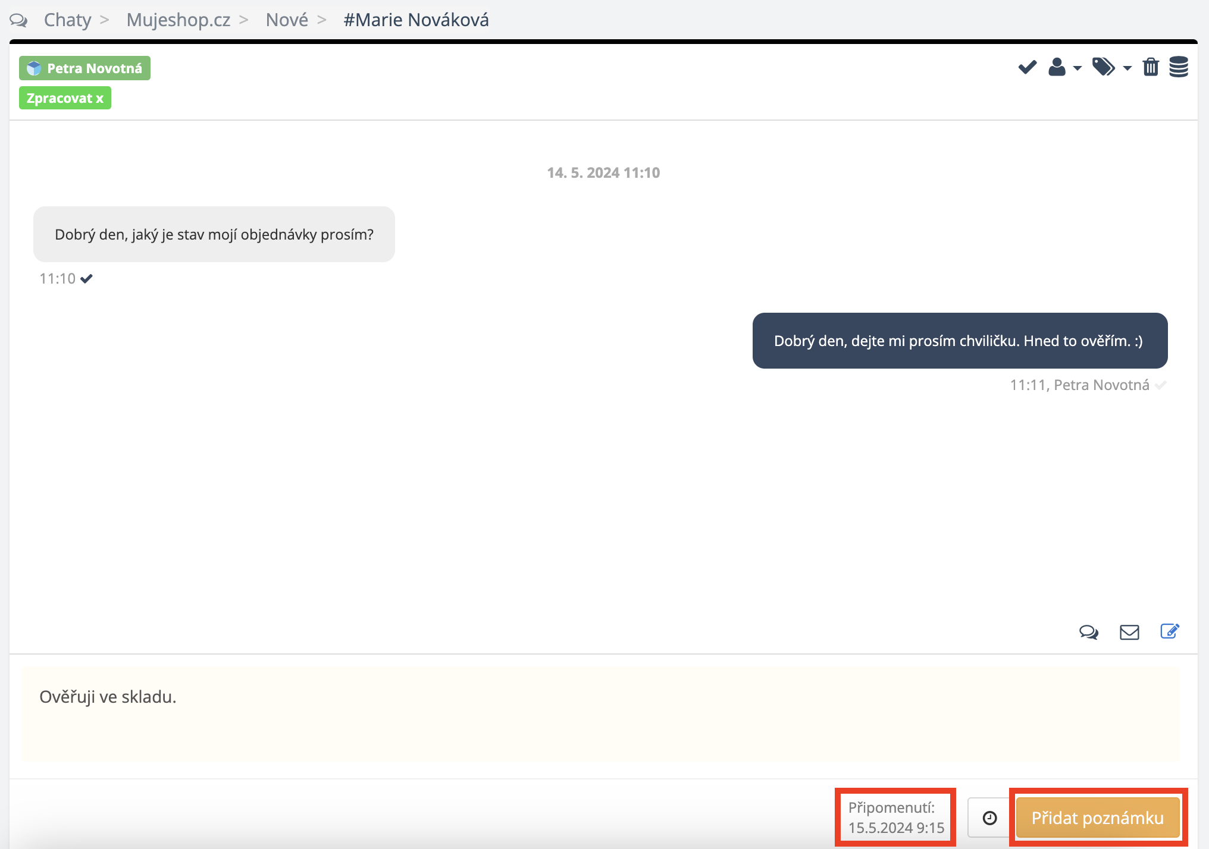Click the tags icon in toolbar
Image resolution: width=1209 pixels, height=849 pixels.
(1103, 67)
